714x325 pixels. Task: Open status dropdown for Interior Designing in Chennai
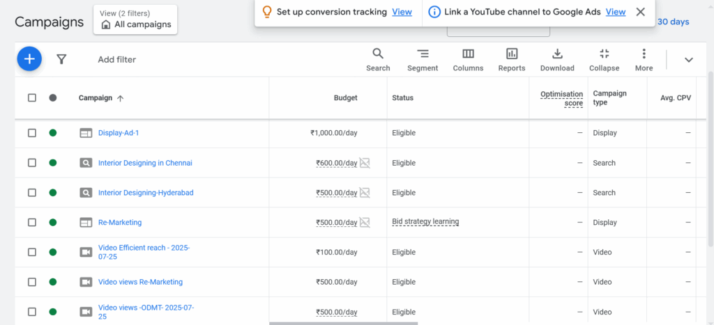[53, 163]
